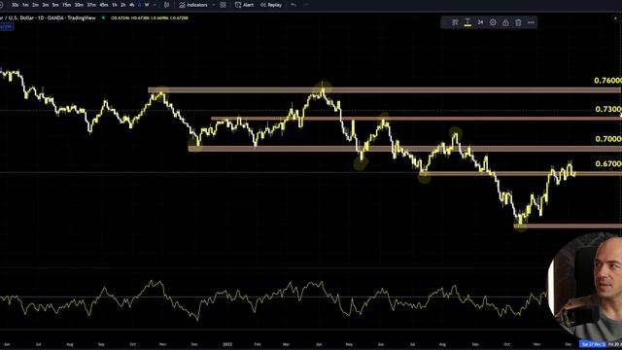The height and width of the screenshot is (350, 622).
Task: Expand the indicator favorites dropdown arrow
Action: [214, 5]
